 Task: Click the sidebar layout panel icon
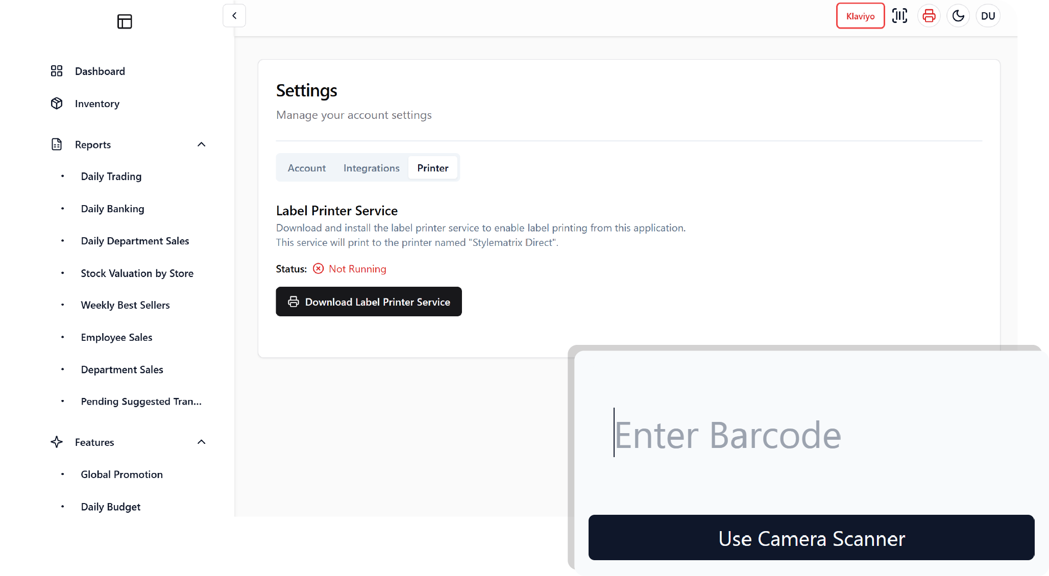[x=125, y=21]
